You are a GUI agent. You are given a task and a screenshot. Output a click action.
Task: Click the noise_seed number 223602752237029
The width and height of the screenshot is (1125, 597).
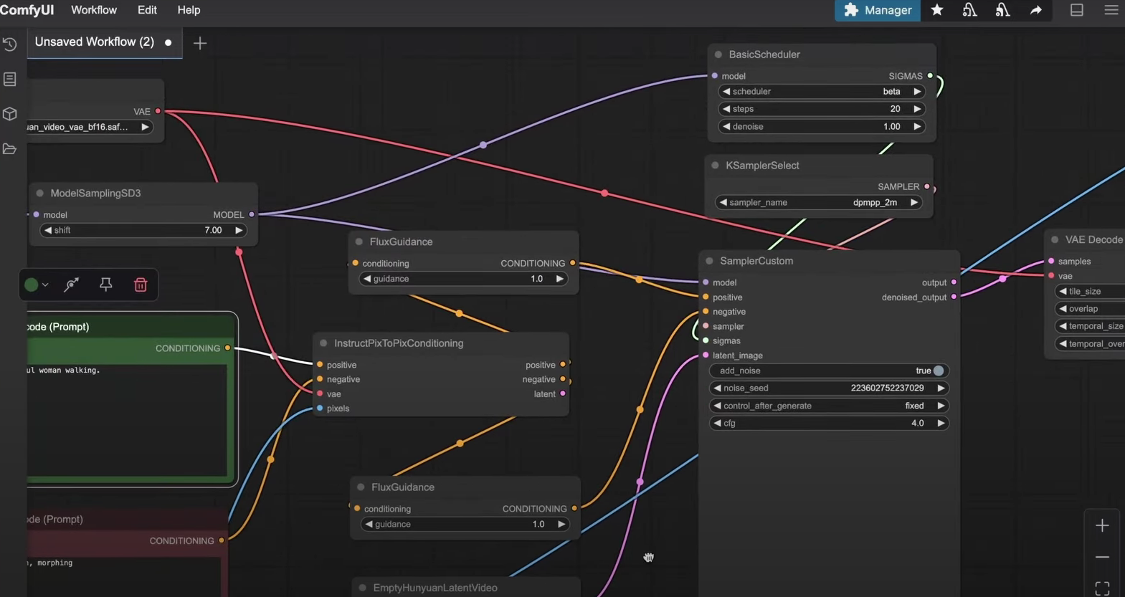(x=887, y=388)
